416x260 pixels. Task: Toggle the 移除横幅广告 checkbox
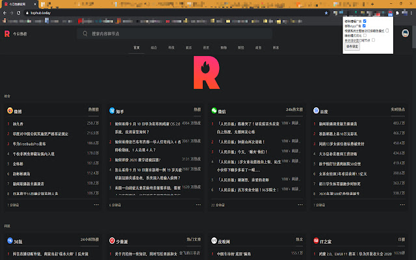[x=365, y=21]
